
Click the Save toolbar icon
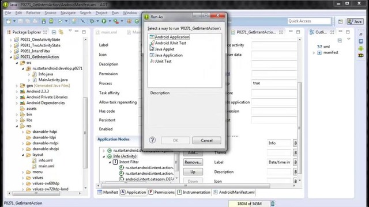(x=20, y=21)
